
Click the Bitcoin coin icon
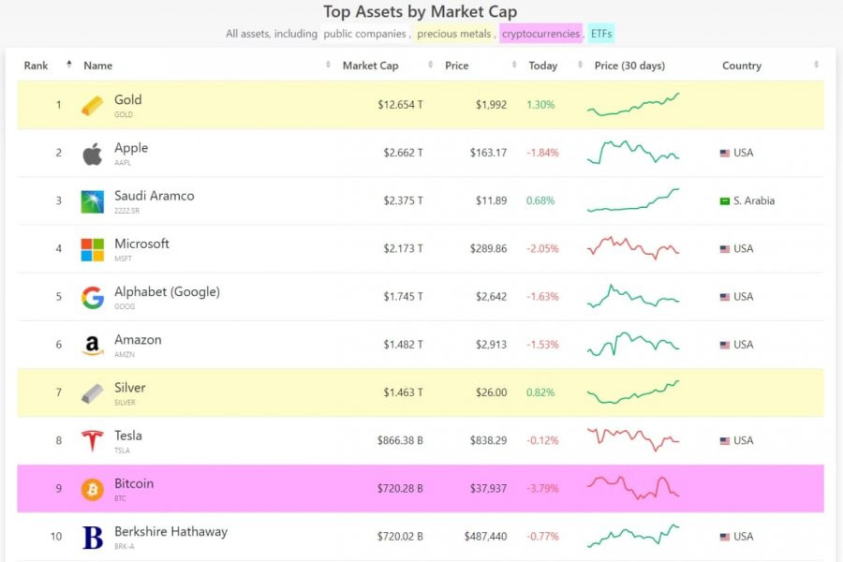(92, 489)
